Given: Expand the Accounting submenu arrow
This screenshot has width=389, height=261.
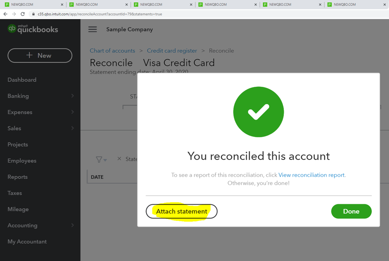Looking at the screenshot, I should pos(72,226).
